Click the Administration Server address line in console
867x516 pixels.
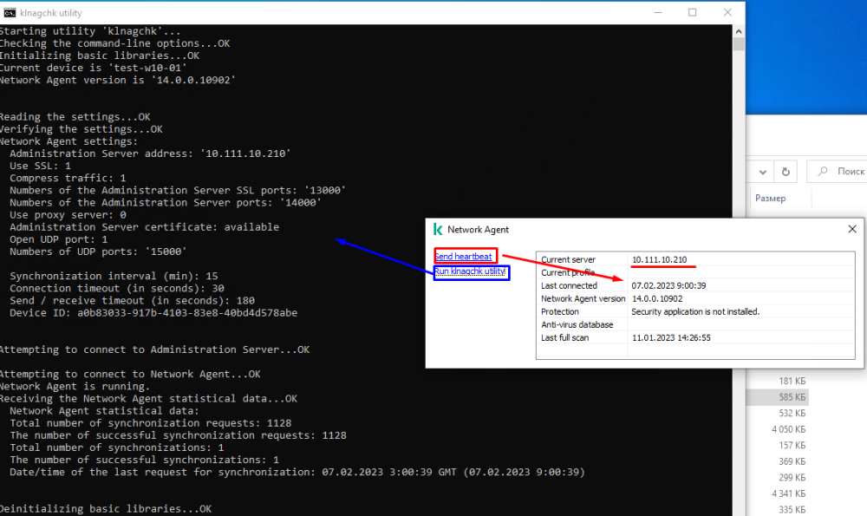click(150, 153)
